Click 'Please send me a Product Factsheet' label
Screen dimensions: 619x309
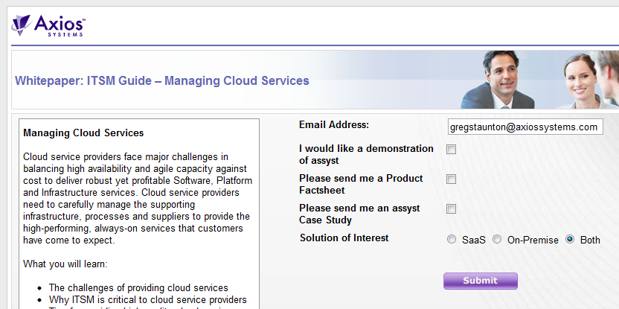tap(361, 184)
